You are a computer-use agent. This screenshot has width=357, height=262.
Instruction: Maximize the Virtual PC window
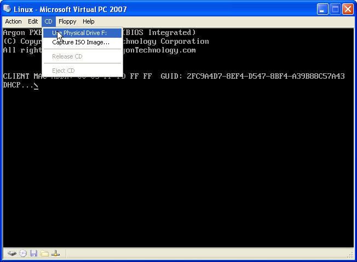point(335,9)
